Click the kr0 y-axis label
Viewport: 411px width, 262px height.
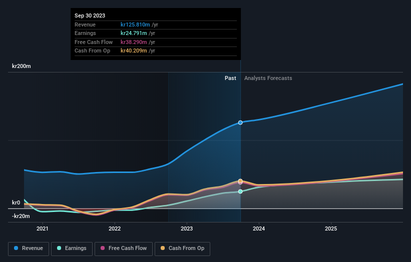pyautogui.click(x=16, y=202)
